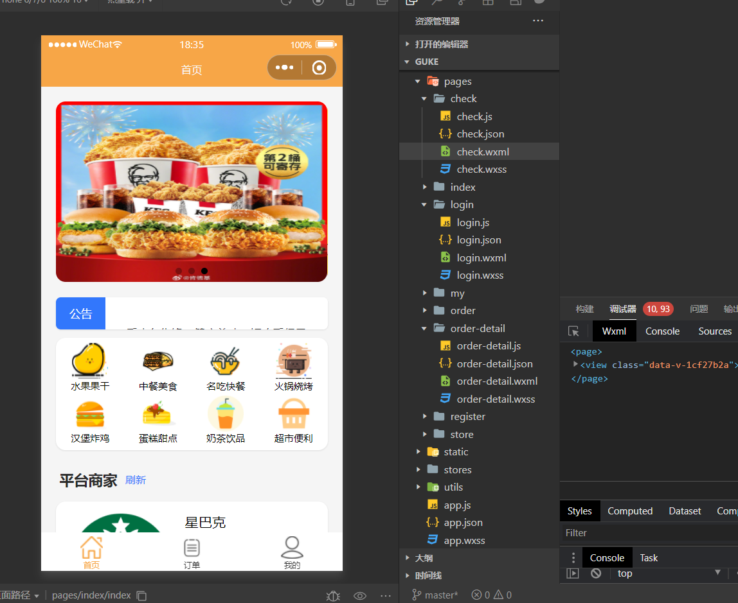Screen dimensions: 738x603
Task: Select the Wxml devtools tab
Action: click(x=614, y=331)
